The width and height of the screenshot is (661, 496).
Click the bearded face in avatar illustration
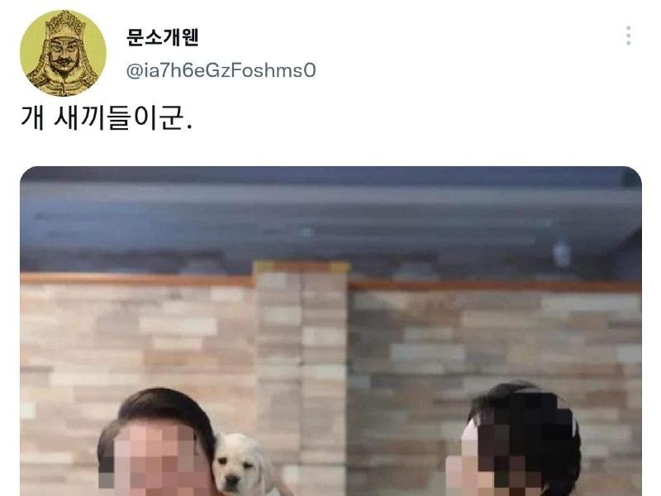pyautogui.click(x=63, y=55)
